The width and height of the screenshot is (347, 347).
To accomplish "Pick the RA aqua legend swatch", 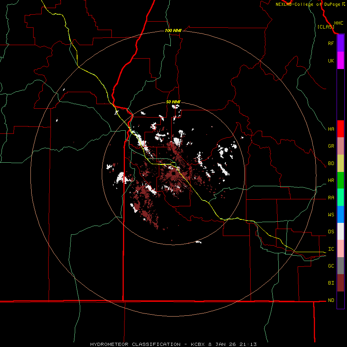I will [340, 197].
